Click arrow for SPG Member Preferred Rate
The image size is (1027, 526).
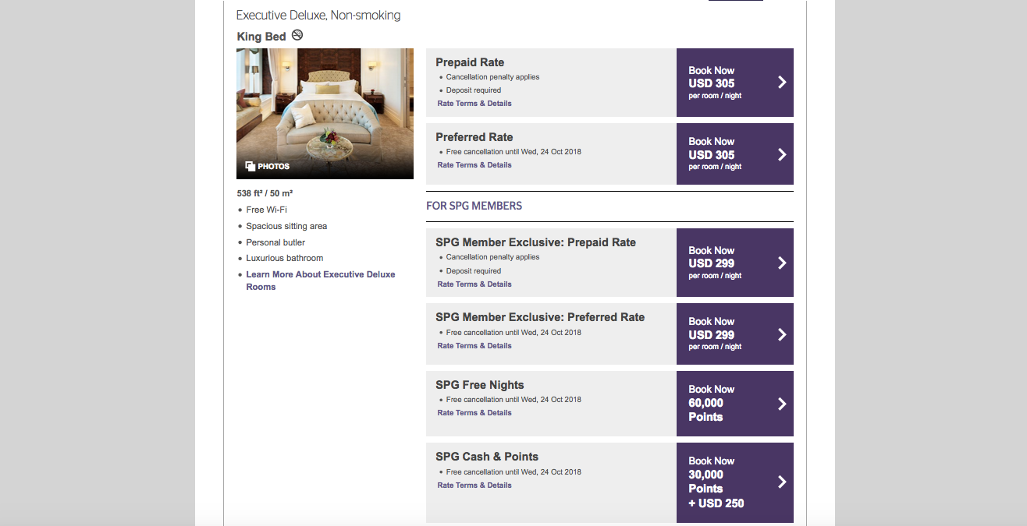tap(782, 334)
